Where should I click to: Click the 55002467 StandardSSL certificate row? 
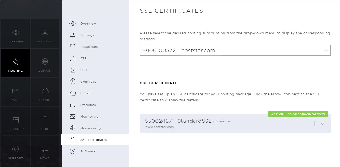[235, 123]
